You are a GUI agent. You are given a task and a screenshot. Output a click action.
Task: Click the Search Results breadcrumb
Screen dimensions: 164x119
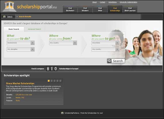[x=25, y=16]
